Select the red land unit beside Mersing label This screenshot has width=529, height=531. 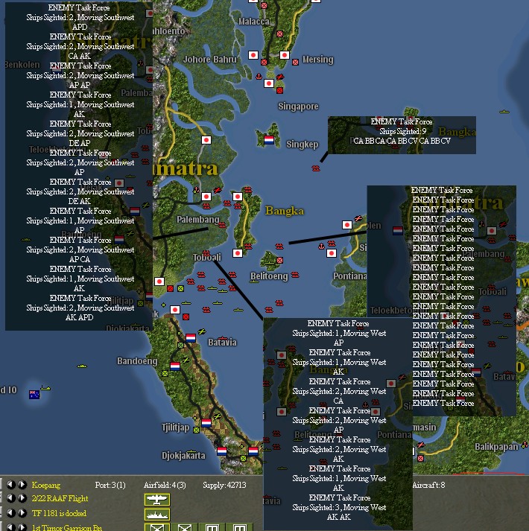(295, 62)
